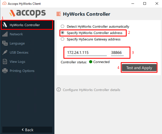Select Detect HyWorks Controller automatically option
162x134 pixels.
pyautogui.click(x=63, y=27)
